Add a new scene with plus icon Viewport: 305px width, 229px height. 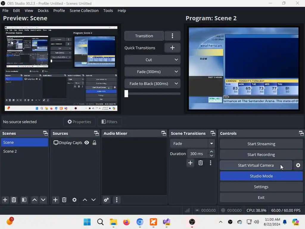click(5, 200)
